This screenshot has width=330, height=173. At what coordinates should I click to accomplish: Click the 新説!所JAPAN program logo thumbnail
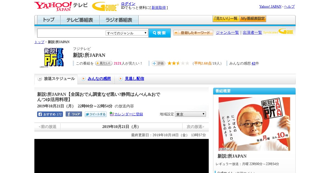pos(52,57)
